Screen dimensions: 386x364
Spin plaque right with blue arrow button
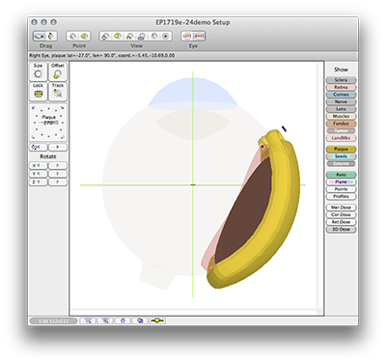click(58, 147)
